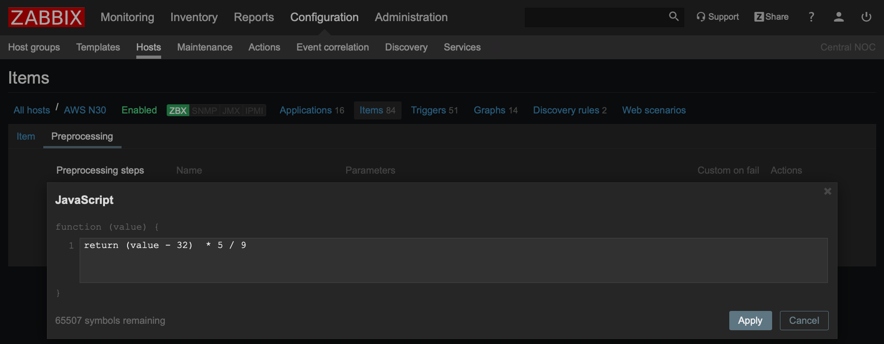Close the JavaScript dialog with X
The height and width of the screenshot is (344, 884).
827,191
